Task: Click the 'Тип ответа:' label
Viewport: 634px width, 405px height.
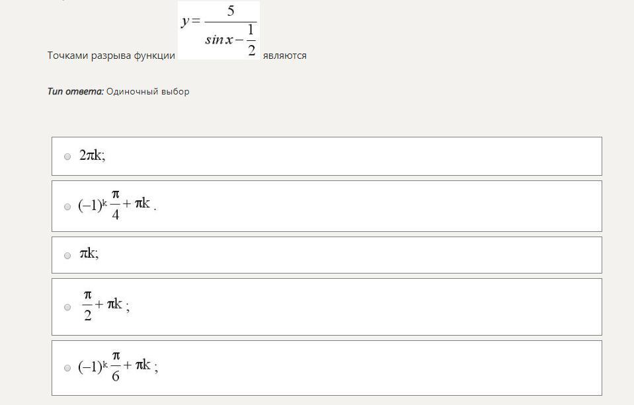Action: coord(75,91)
